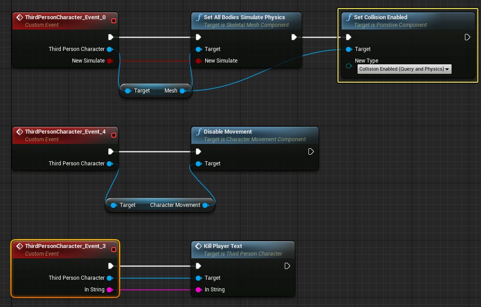
Task: Click the Character Movement output pin
Action: (205, 205)
